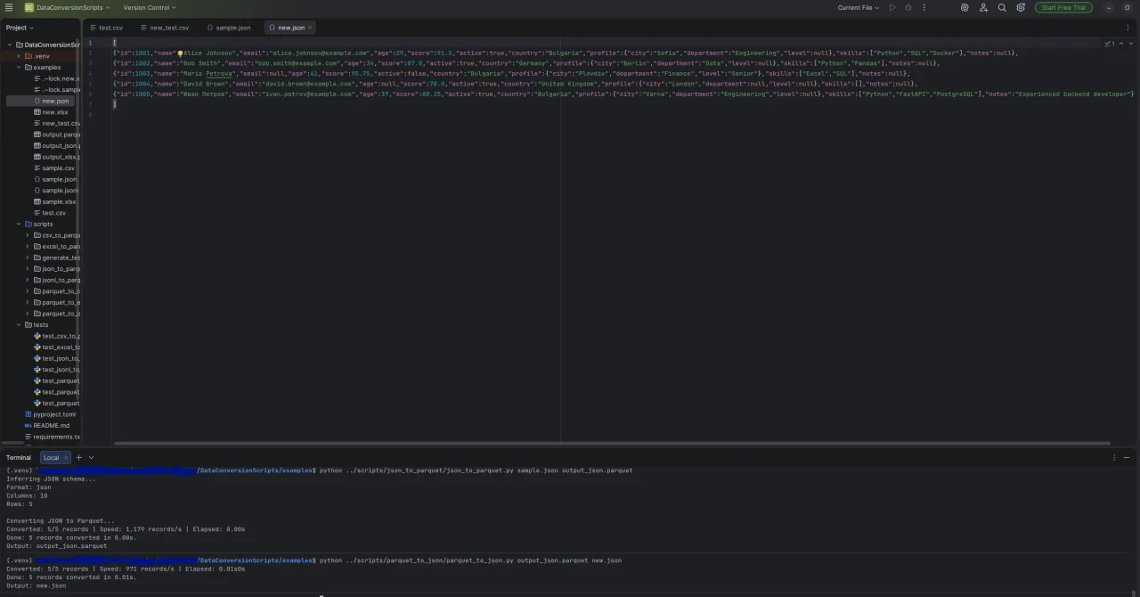This screenshot has width=1140, height=597.
Task: Go to previous highlighted problem arrow
Action: tap(1121, 43)
